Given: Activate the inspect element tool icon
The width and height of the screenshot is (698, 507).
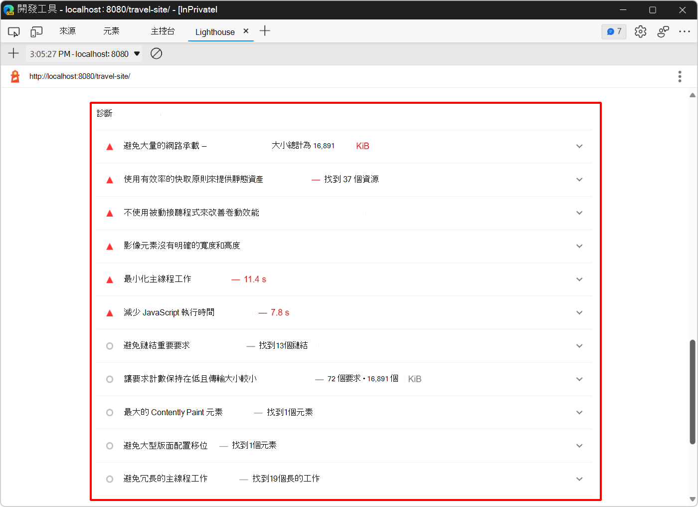Looking at the screenshot, I should pos(13,32).
